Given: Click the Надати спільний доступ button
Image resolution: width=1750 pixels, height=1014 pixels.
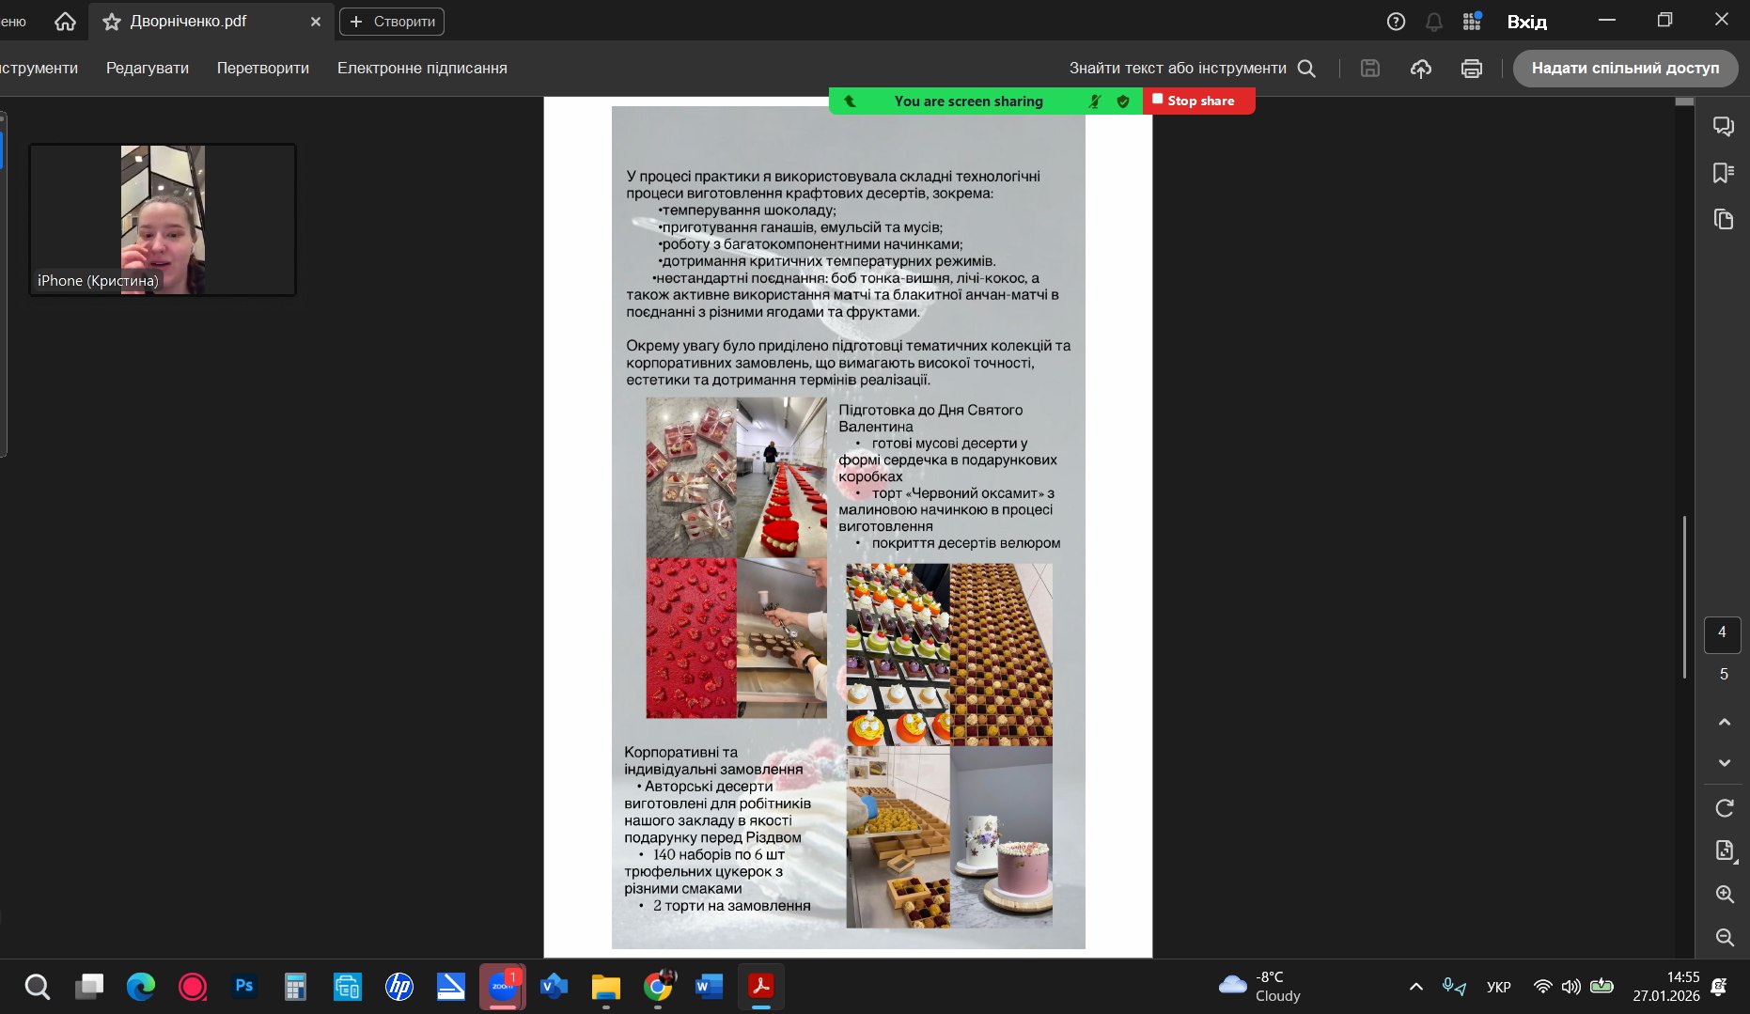Looking at the screenshot, I should (x=1625, y=69).
